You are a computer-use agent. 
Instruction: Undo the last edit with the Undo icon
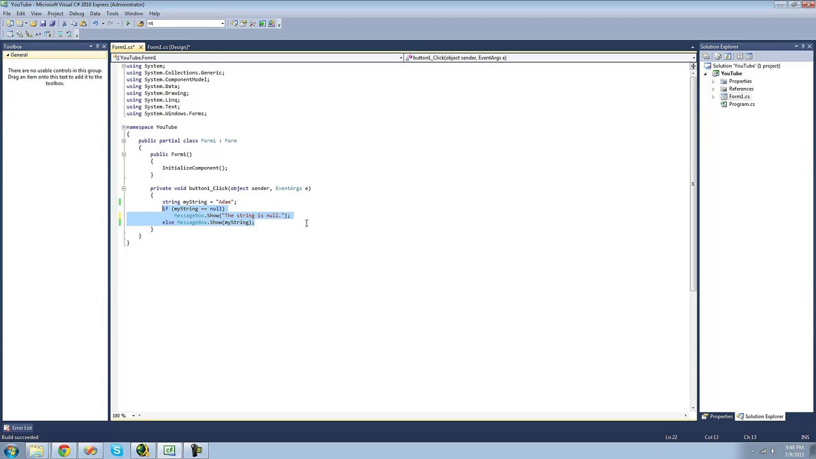coord(96,24)
